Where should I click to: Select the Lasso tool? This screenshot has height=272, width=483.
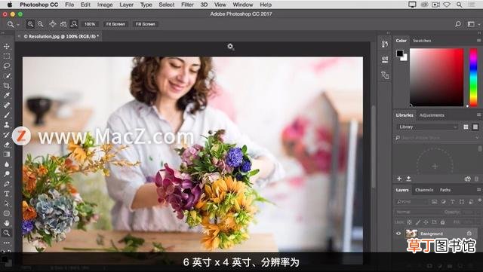point(7,66)
